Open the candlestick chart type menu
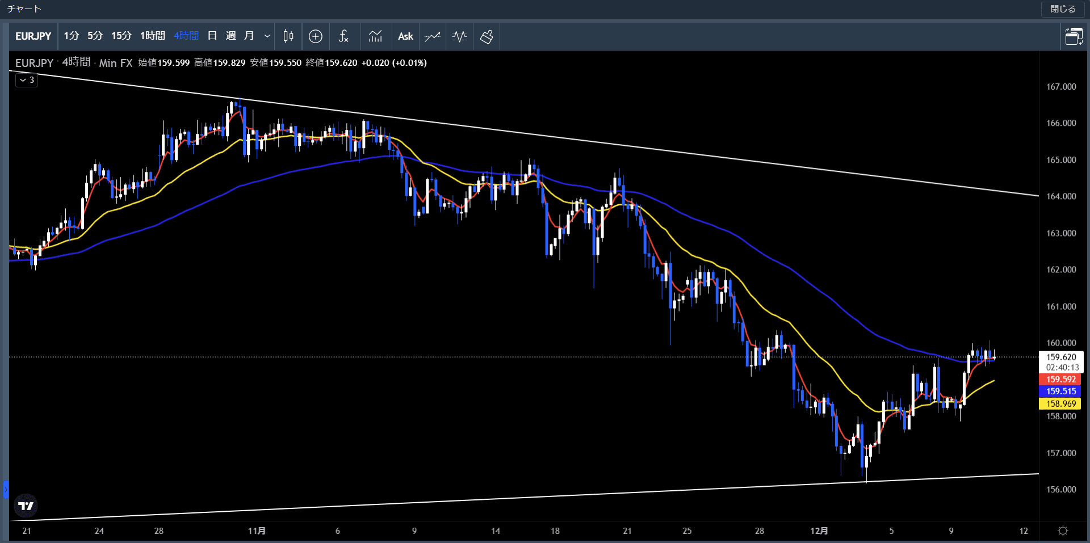The image size is (1090, 543). pos(288,36)
